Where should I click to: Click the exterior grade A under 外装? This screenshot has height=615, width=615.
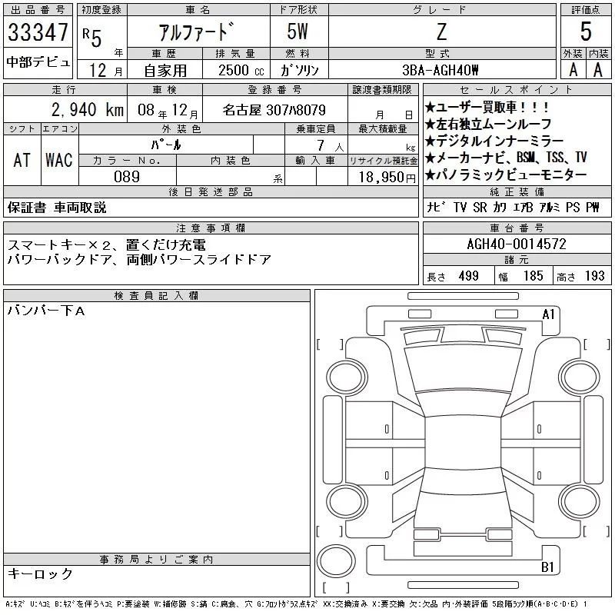point(573,70)
